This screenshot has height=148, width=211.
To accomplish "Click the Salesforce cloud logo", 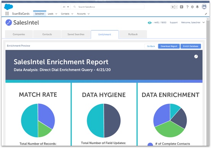I will (8, 7).
